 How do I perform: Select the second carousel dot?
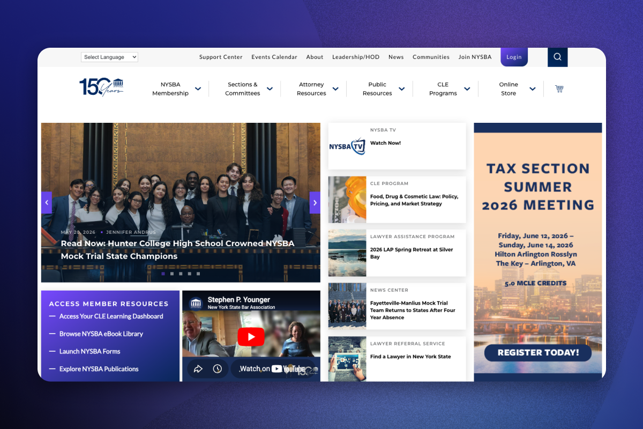point(172,273)
